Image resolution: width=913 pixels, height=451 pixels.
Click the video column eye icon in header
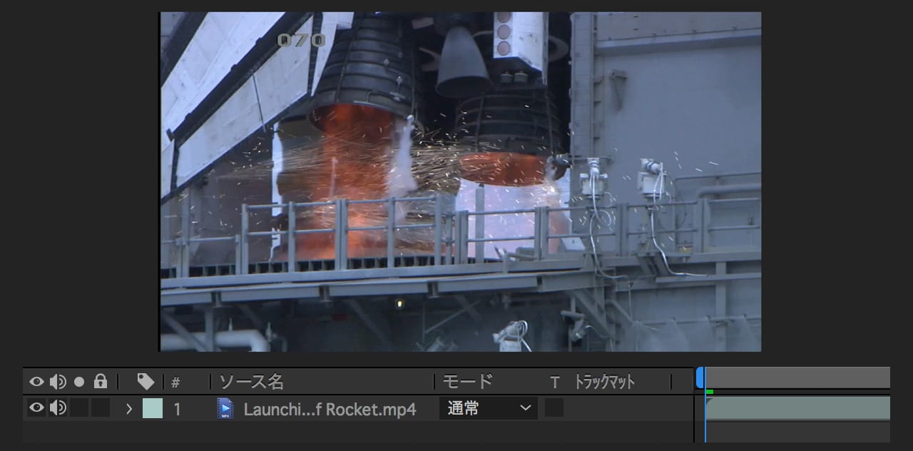click(36, 382)
